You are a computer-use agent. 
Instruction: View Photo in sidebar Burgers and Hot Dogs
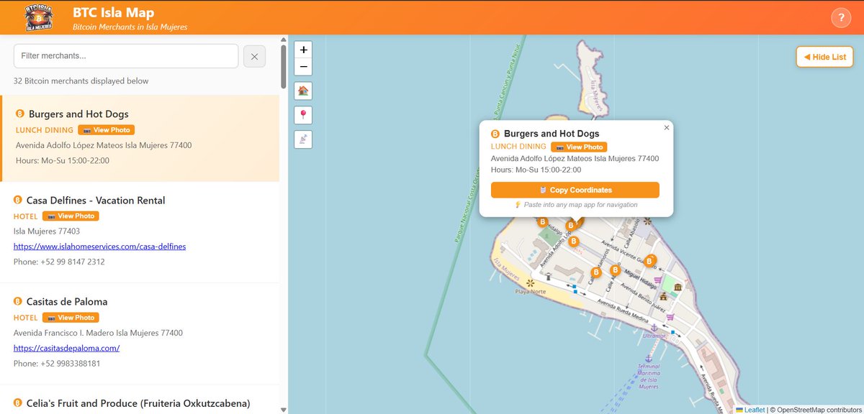[107, 130]
